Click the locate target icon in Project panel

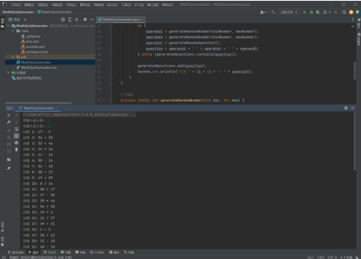[x=63, y=19]
